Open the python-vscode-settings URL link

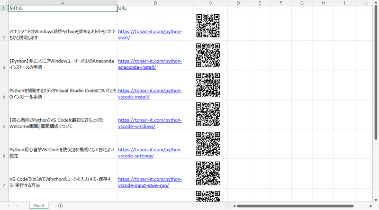[150, 153]
